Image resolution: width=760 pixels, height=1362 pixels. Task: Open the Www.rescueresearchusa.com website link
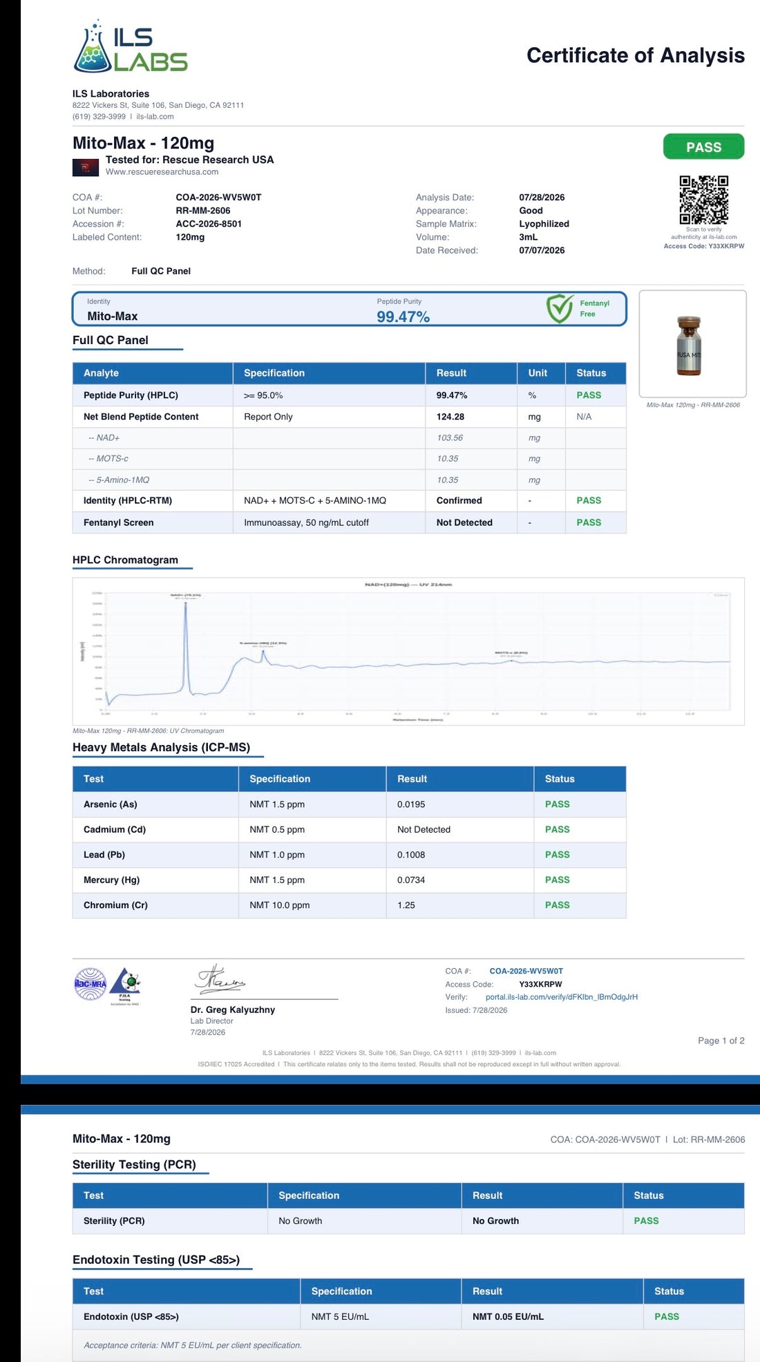[162, 172]
